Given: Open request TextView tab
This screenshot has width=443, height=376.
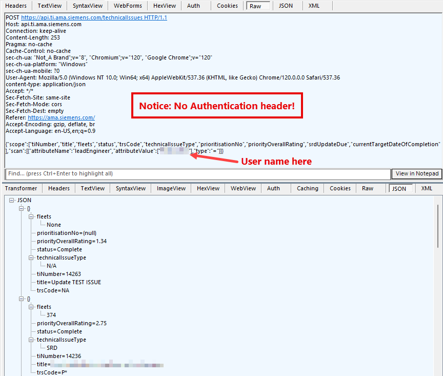Looking at the screenshot, I should point(50,6).
